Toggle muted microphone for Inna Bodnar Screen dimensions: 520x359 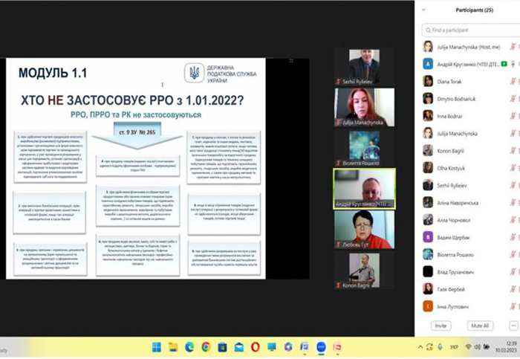point(513,116)
